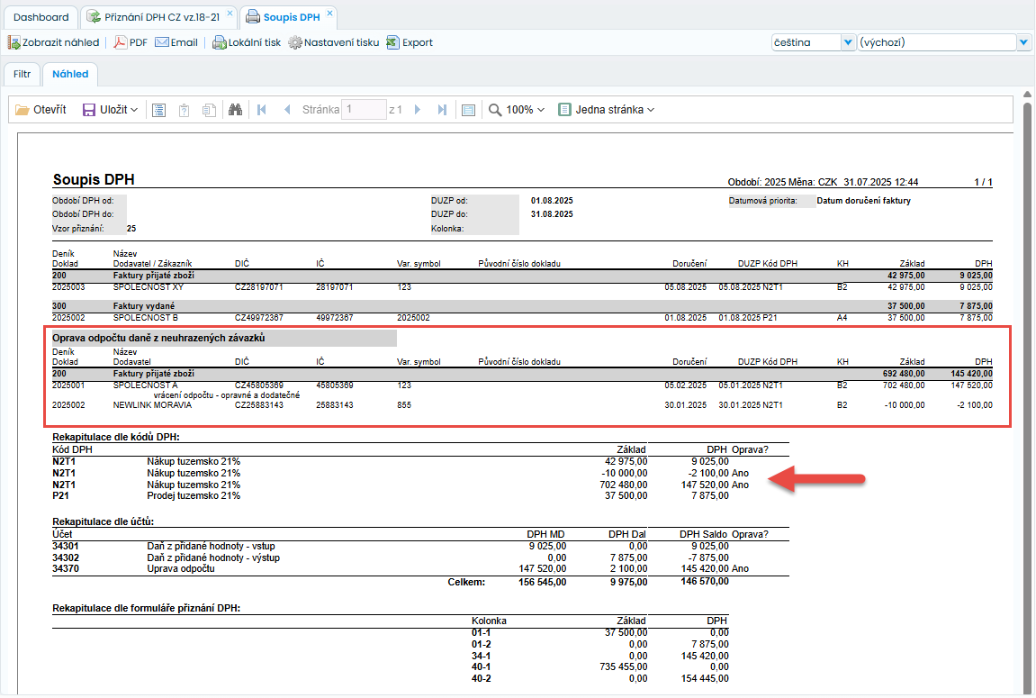Go to next page

click(x=418, y=110)
